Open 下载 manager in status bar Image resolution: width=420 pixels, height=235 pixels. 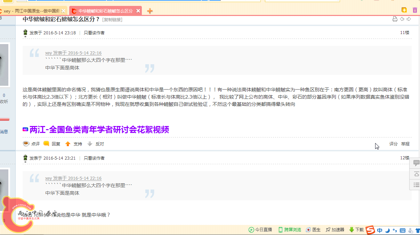pyautogui.click(x=356, y=230)
